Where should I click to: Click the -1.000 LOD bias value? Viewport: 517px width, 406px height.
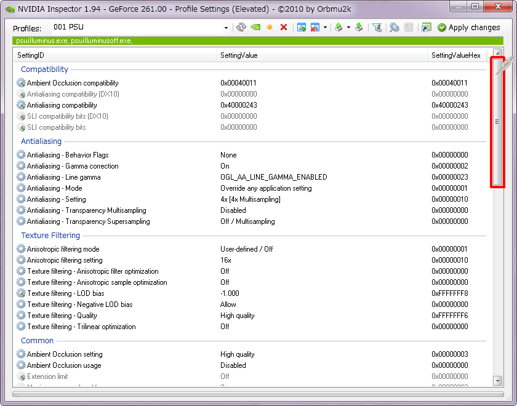click(230, 293)
